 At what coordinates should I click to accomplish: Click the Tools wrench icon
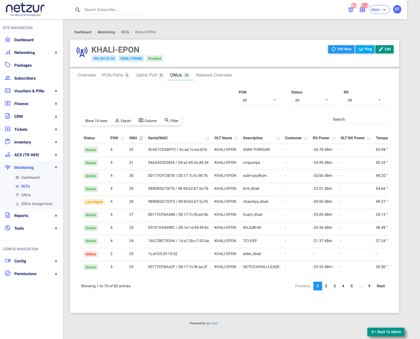tap(8, 228)
